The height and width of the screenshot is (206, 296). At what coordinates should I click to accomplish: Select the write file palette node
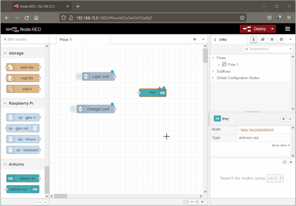tap(23, 67)
